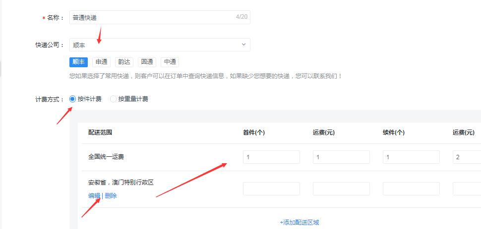Click first 运费(元) input in 全国统一运费 row
This screenshot has height=229, width=481.
341,157
